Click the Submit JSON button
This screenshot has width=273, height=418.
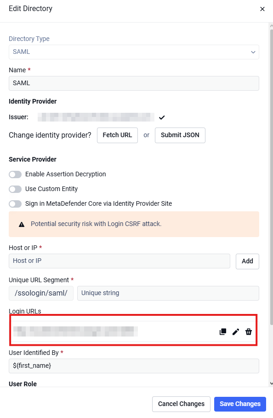tap(180, 135)
